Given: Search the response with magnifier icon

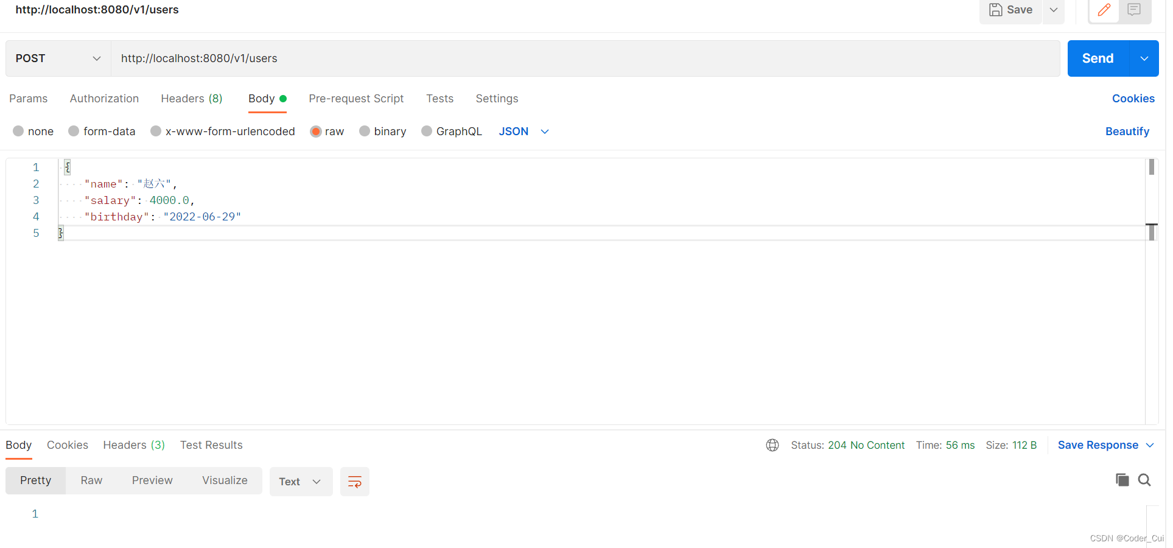Looking at the screenshot, I should pos(1144,480).
